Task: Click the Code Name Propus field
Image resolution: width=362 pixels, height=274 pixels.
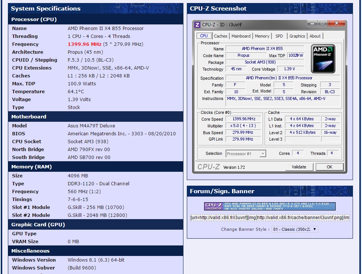Action: [x=245, y=55]
